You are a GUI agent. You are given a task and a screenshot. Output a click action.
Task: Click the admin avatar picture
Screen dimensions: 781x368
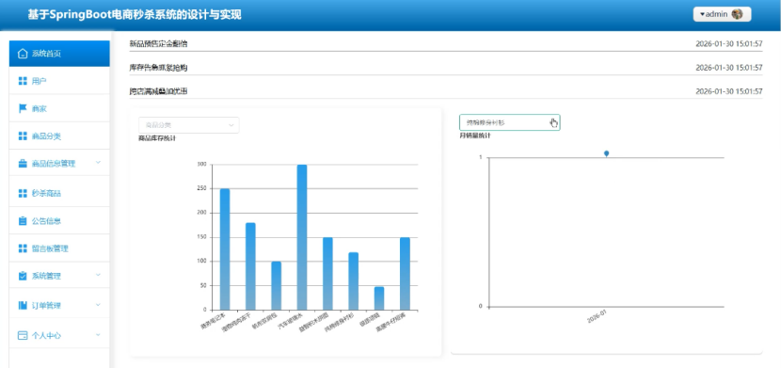coord(737,14)
